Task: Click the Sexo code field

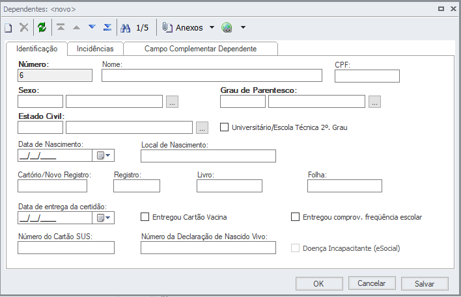Action: click(40, 101)
